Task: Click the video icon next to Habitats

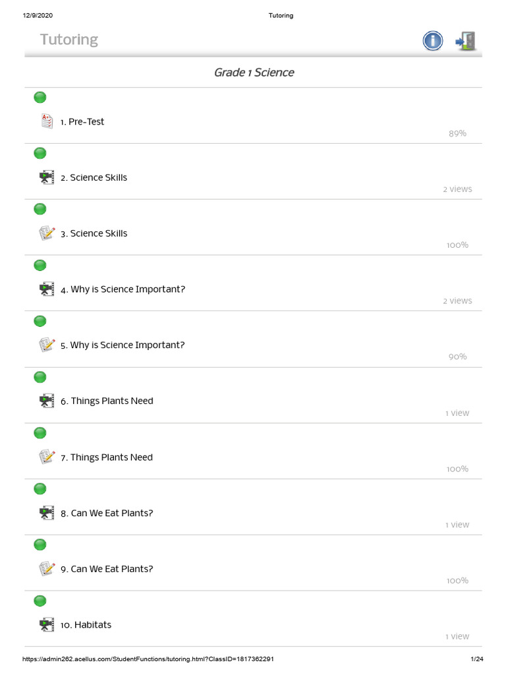Action: (x=46, y=624)
